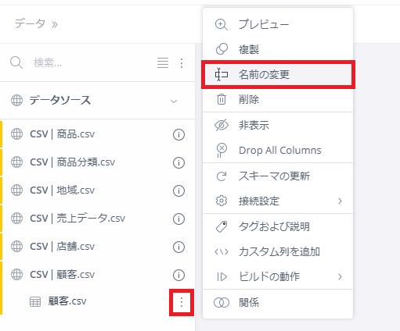The height and width of the screenshot is (331, 400).
Task: Open the CSV | 商品分類.csv data source
Action: coord(72,162)
